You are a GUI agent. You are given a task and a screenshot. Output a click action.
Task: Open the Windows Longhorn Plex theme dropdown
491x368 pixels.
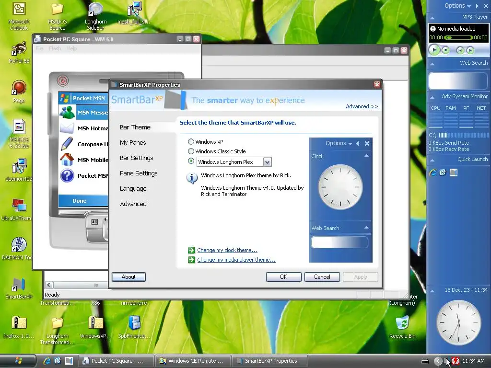point(267,162)
